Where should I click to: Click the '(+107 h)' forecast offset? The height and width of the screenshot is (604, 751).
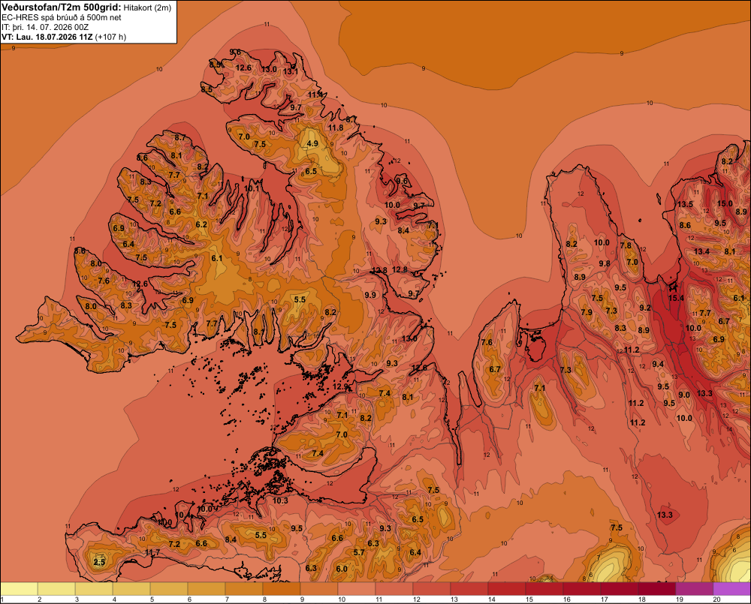tap(110, 37)
